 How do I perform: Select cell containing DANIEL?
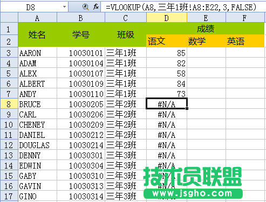37,135
